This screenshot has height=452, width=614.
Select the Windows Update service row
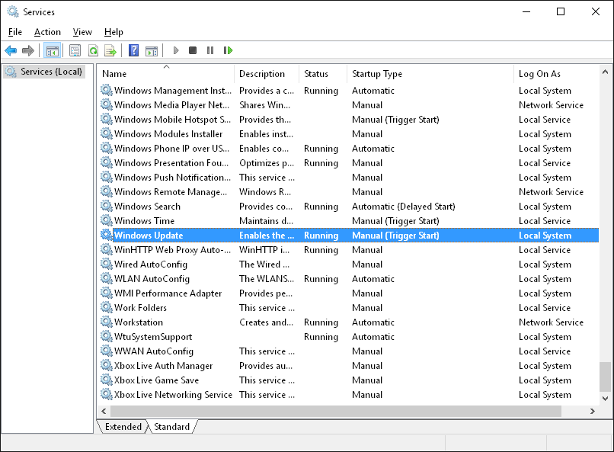pyautogui.click(x=350, y=235)
